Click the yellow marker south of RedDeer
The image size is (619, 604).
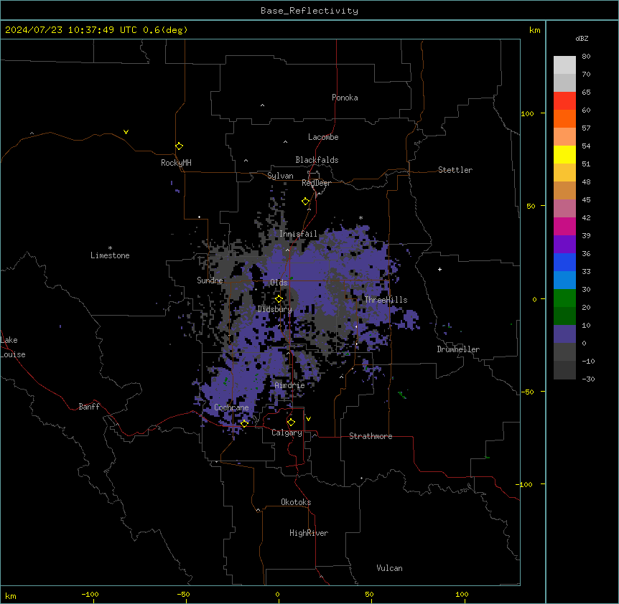[305, 202]
